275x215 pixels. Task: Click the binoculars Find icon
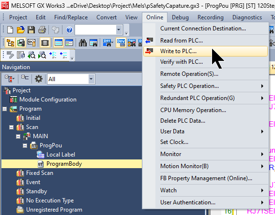point(83,43)
